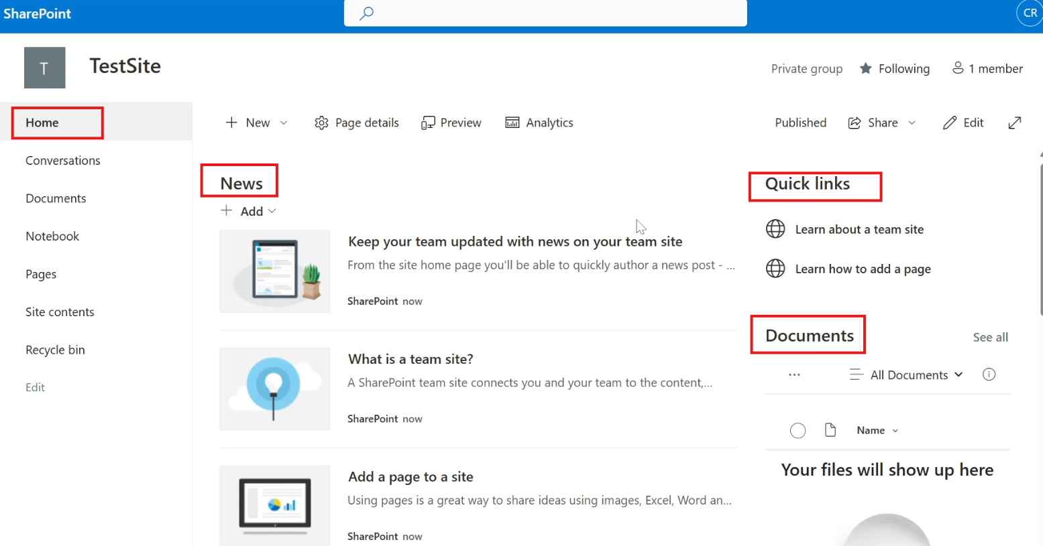Click inside the SharePoint search box
This screenshot has height=546, width=1043.
[x=545, y=13]
